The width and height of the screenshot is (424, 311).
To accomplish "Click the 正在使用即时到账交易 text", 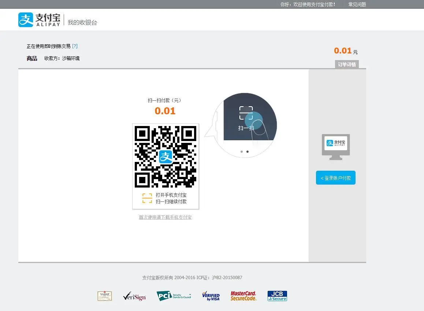I will pos(49,46).
